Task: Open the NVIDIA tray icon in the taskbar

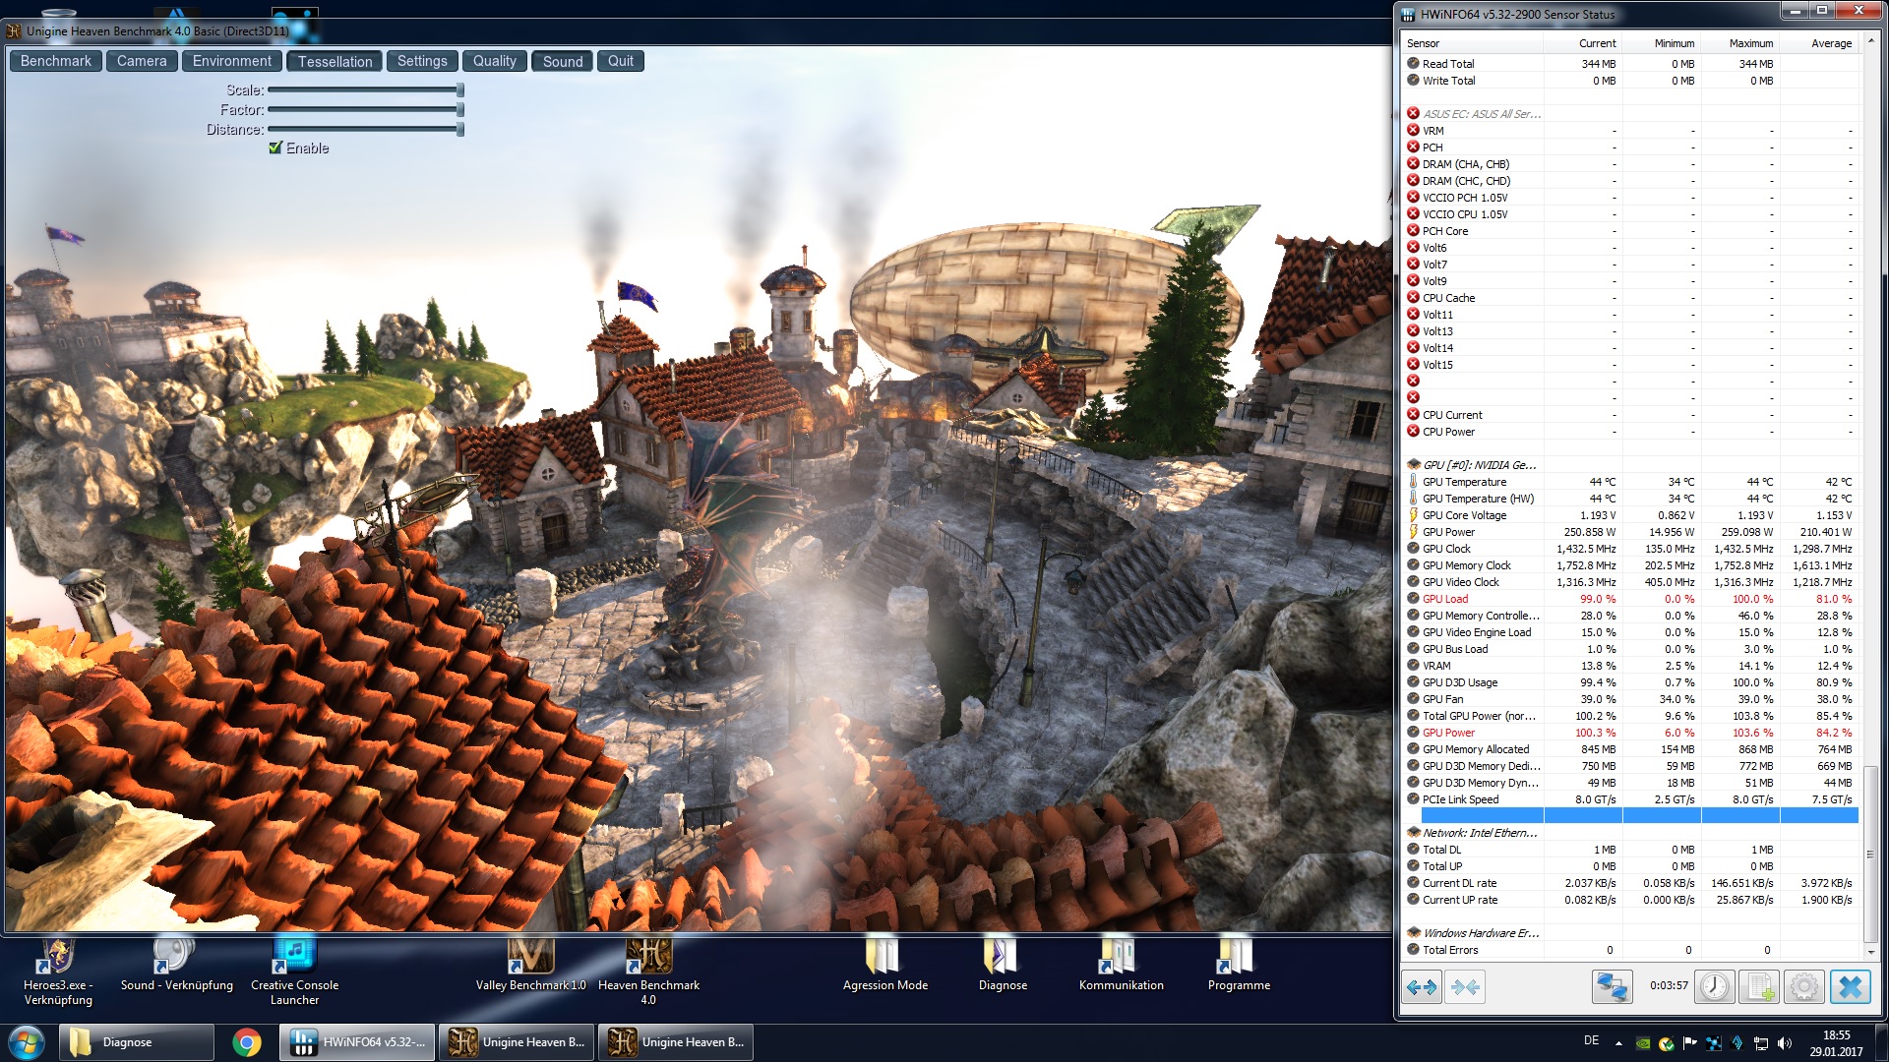Action: point(1642,1043)
